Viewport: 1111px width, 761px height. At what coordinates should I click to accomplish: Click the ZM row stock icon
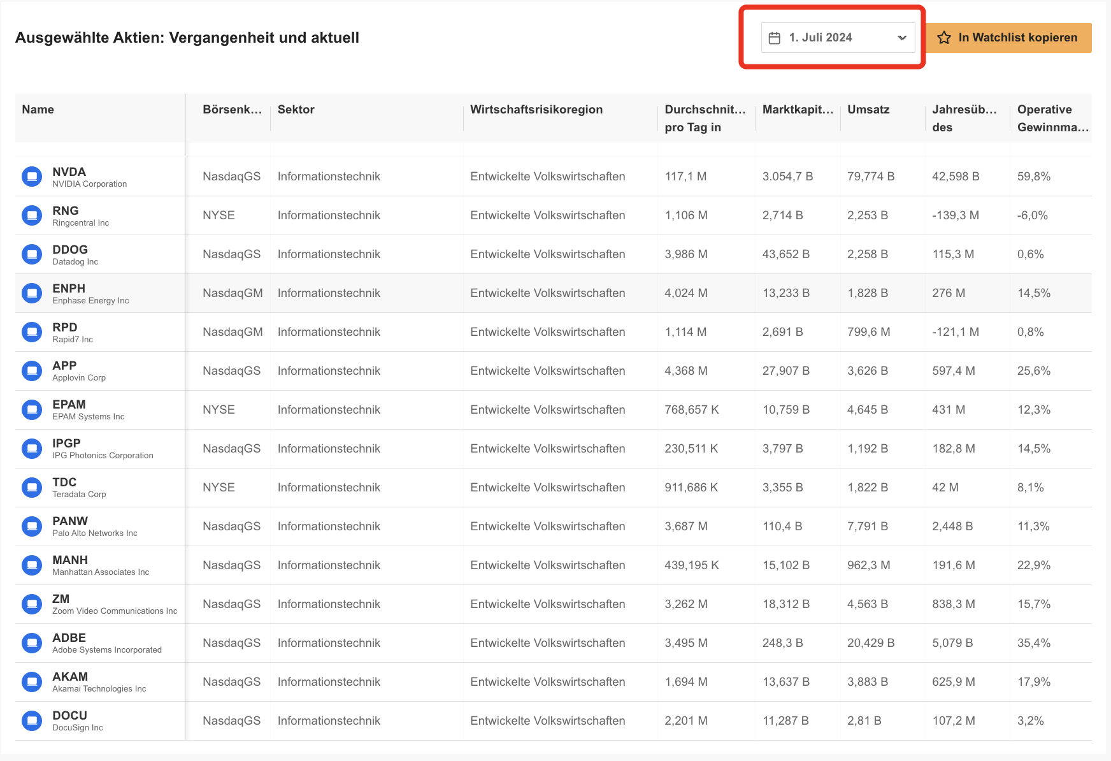tap(32, 604)
